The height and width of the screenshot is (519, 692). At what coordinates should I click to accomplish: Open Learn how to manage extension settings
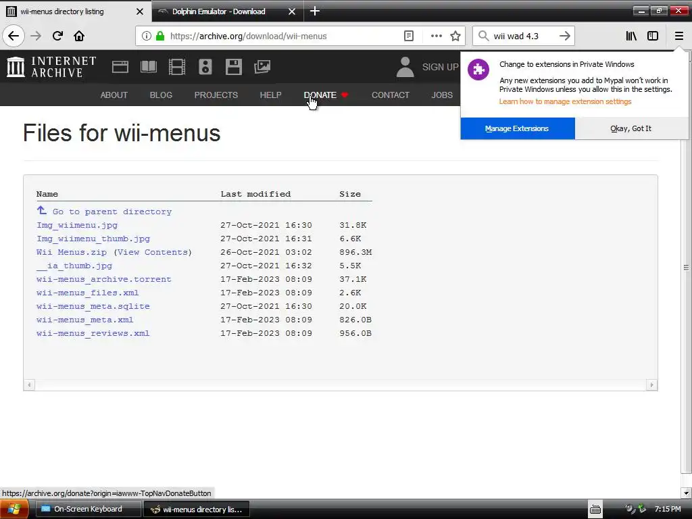point(566,101)
